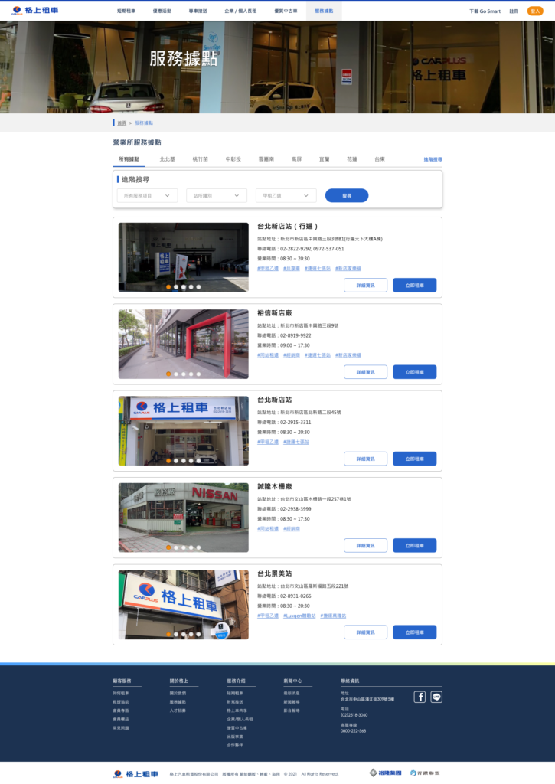
Task: Click 詳細資訊 for 台北新店站
Action: click(365, 459)
